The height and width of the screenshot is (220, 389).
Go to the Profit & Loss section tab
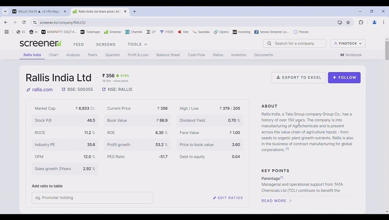[138, 55]
